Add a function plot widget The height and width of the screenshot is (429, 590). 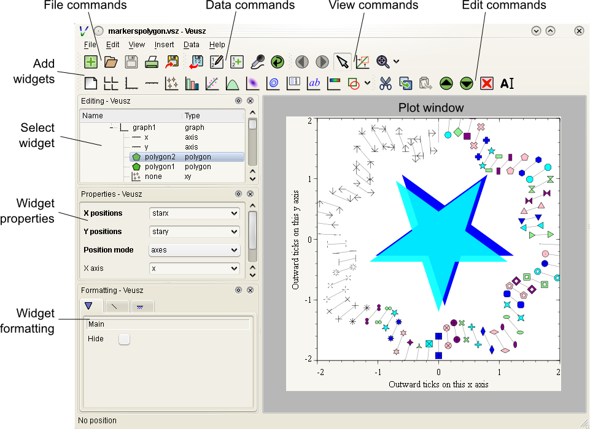[233, 83]
